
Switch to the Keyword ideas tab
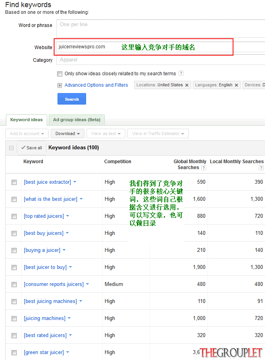(x=27, y=120)
